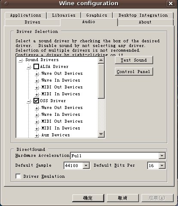
Task: Collapse the Sound Drivers tree root
Action: (x=21, y=60)
